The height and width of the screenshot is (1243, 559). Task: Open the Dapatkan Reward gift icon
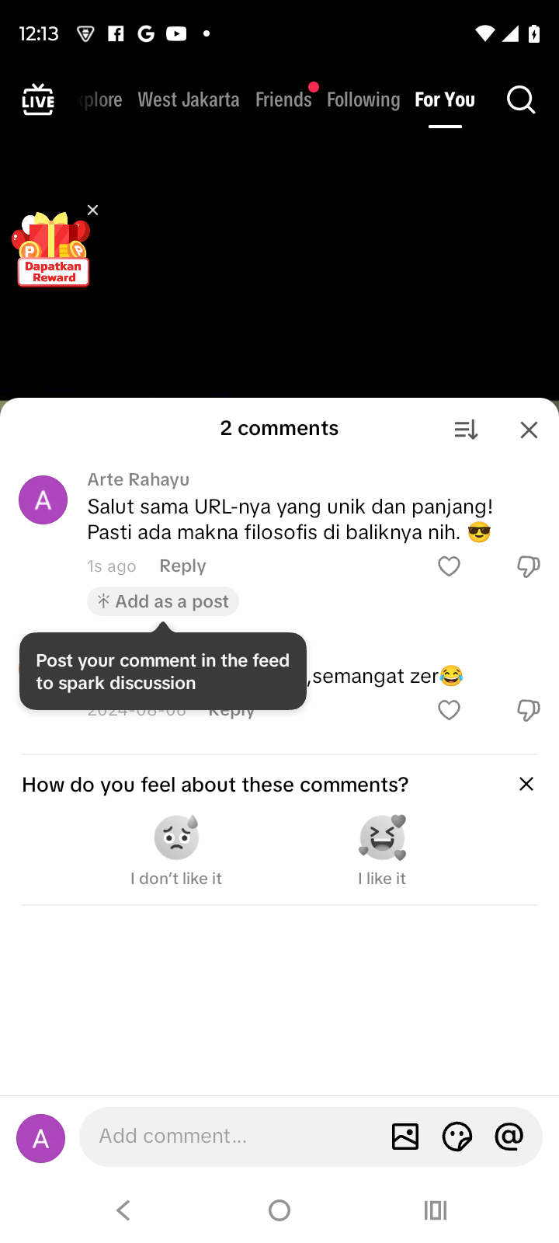53,250
